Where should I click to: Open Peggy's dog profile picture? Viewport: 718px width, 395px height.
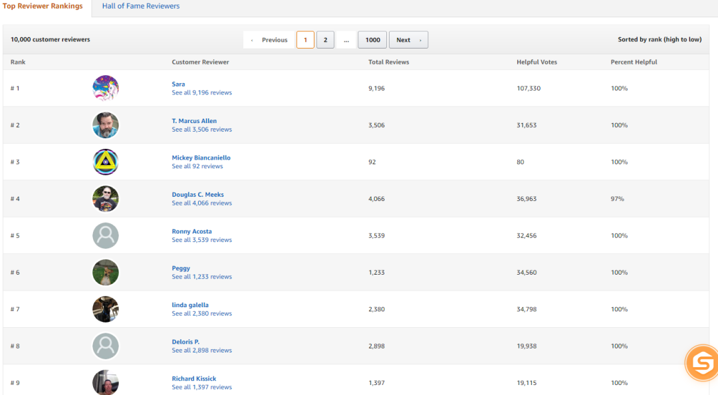click(105, 273)
